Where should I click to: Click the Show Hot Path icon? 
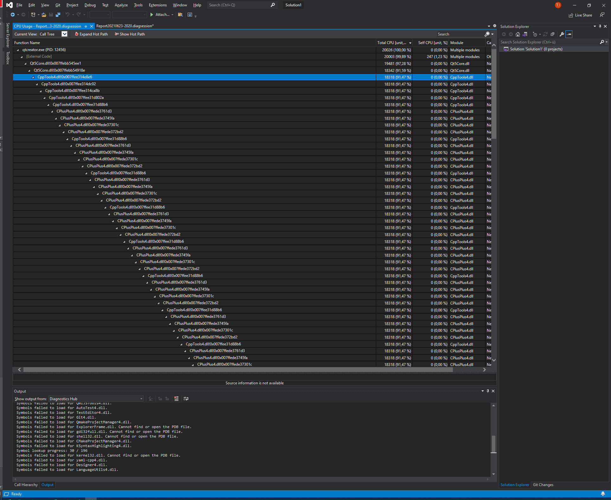117,34
